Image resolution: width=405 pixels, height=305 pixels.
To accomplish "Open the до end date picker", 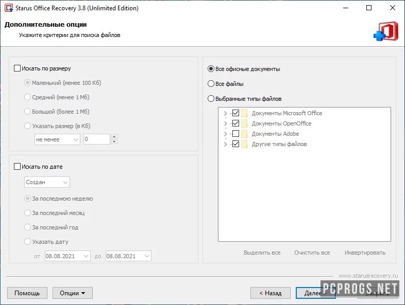I will coord(128,256).
